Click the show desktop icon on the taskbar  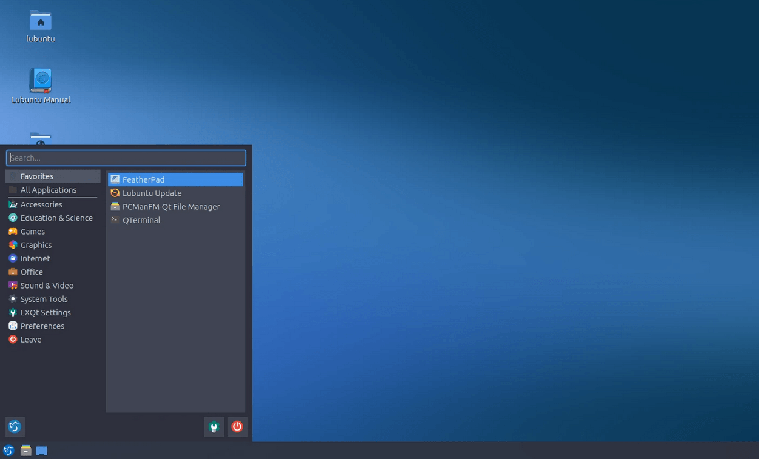click(41, 451)
